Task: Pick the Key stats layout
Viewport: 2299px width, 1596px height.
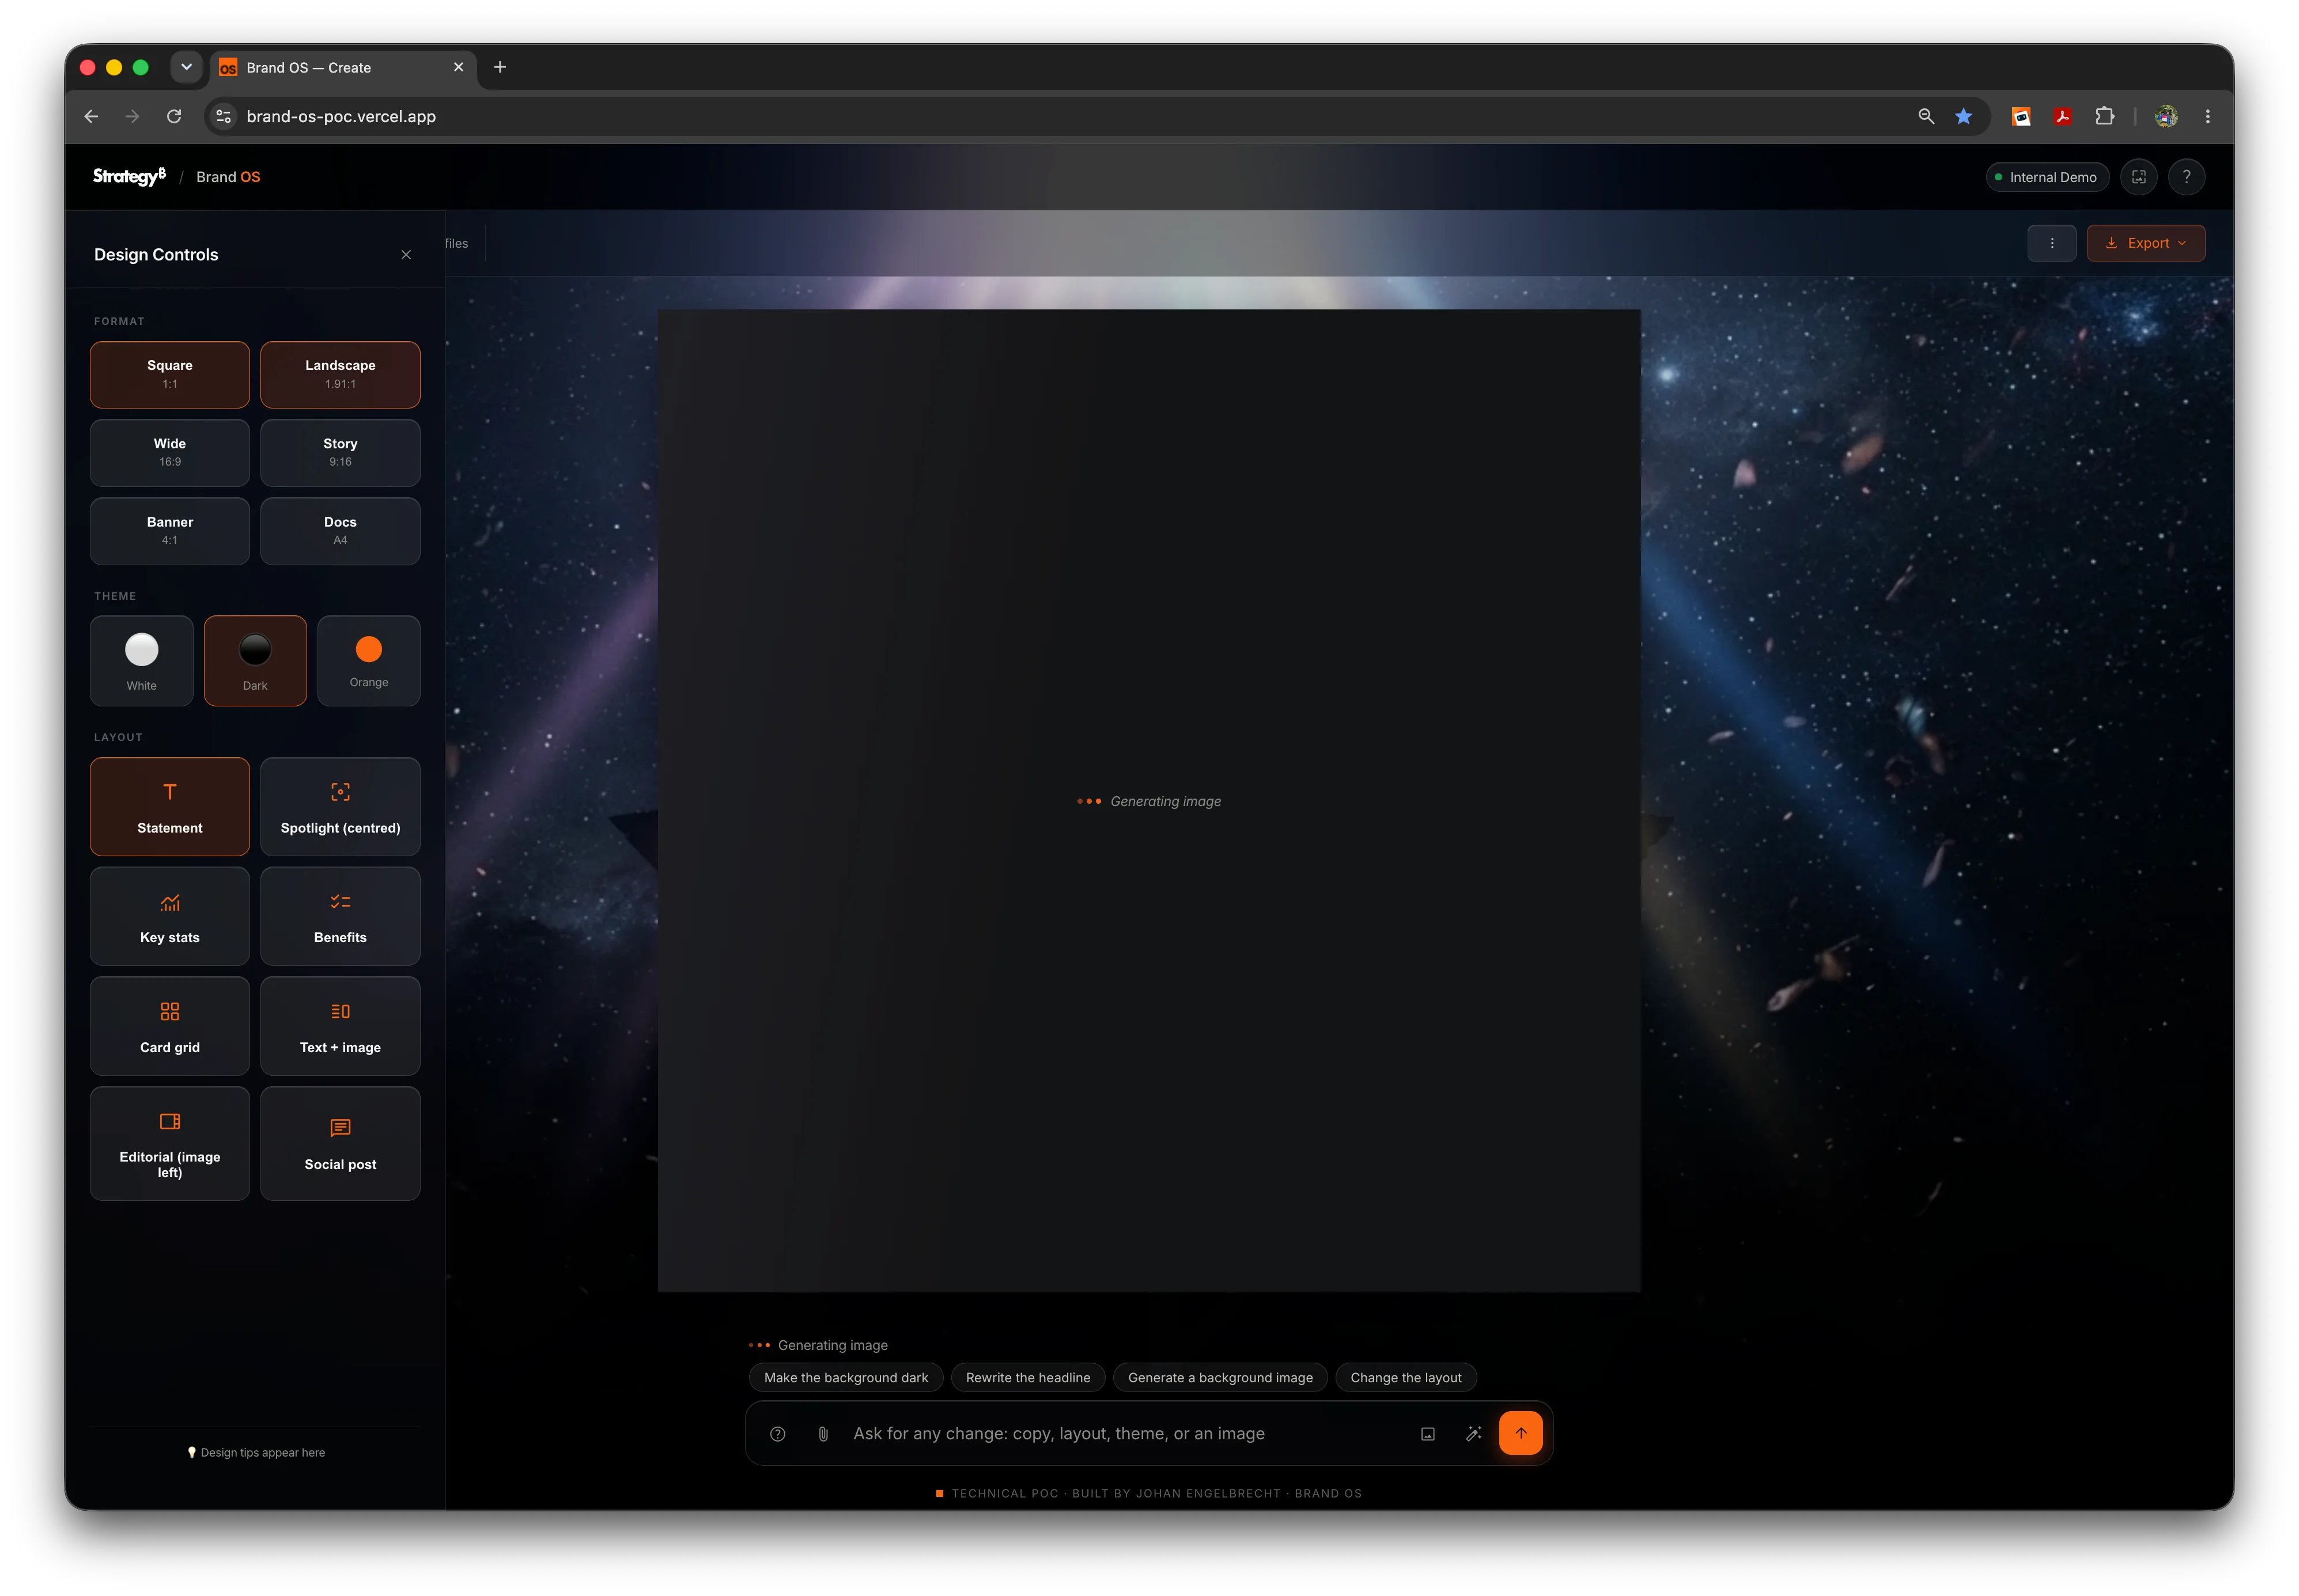Action: point(170,916)
